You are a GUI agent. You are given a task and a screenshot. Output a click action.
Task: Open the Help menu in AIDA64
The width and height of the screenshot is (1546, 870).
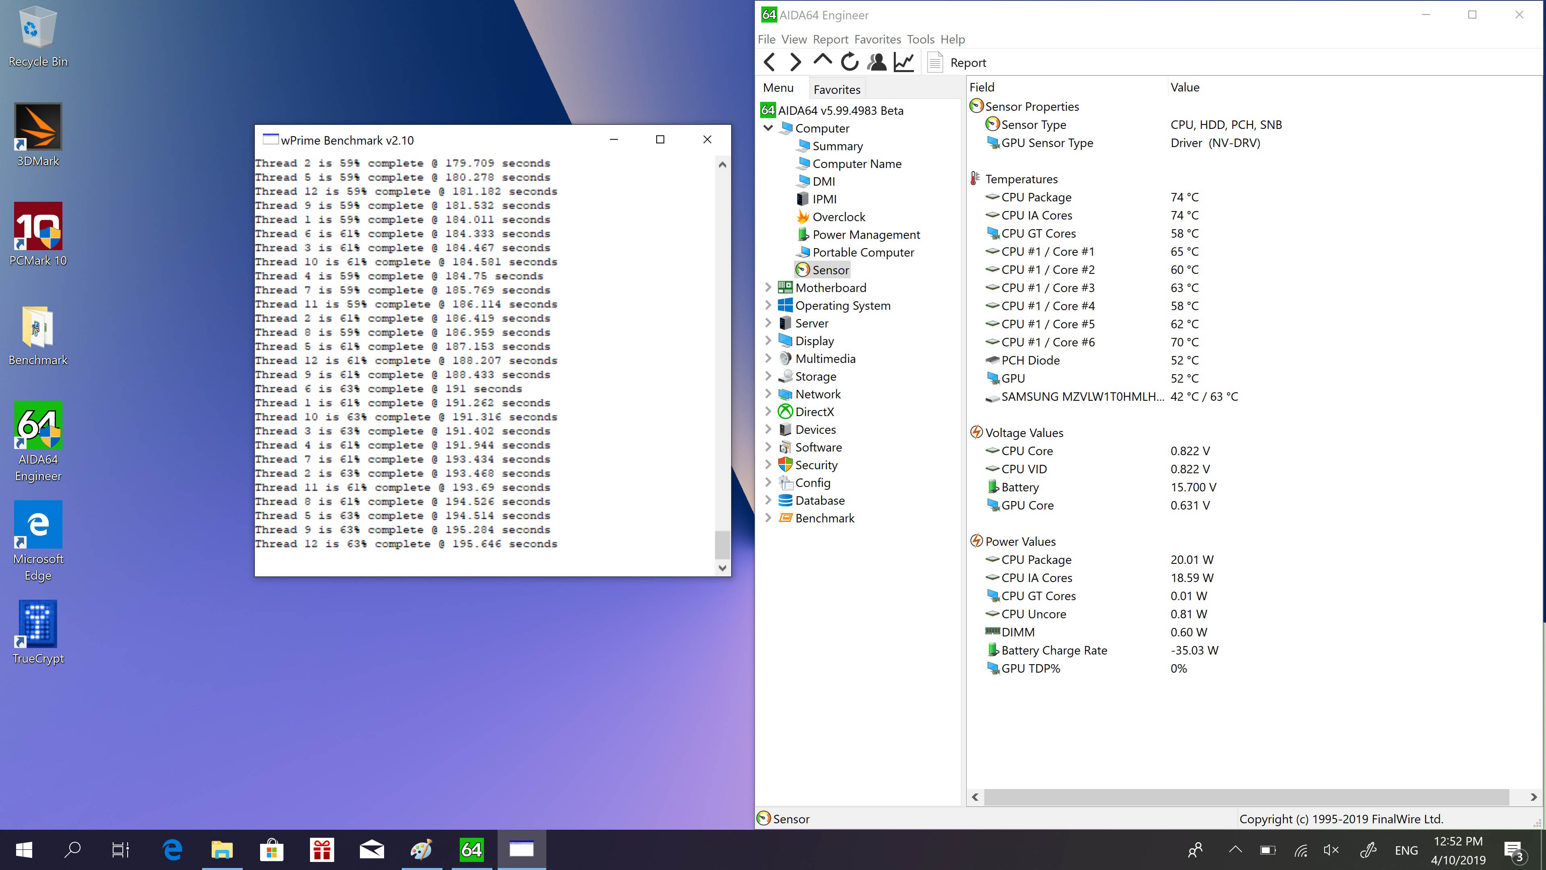(x=953, y=39)
